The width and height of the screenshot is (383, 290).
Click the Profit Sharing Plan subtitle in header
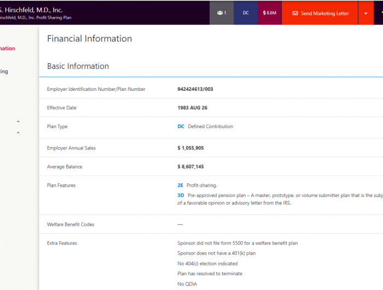tap(36, 18)
